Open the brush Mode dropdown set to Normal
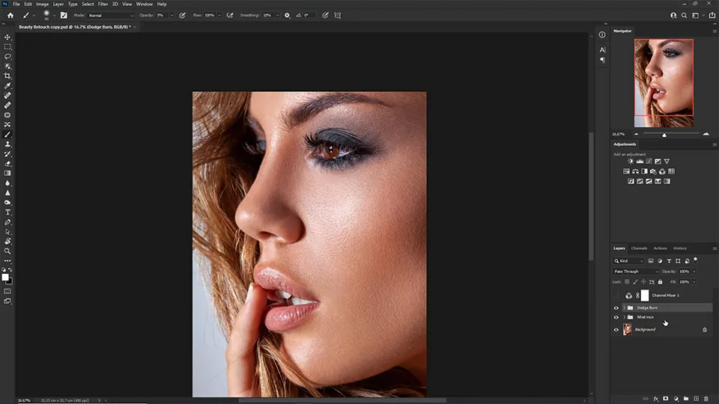This screenshot has width=719, height=404. coord(110,15)
